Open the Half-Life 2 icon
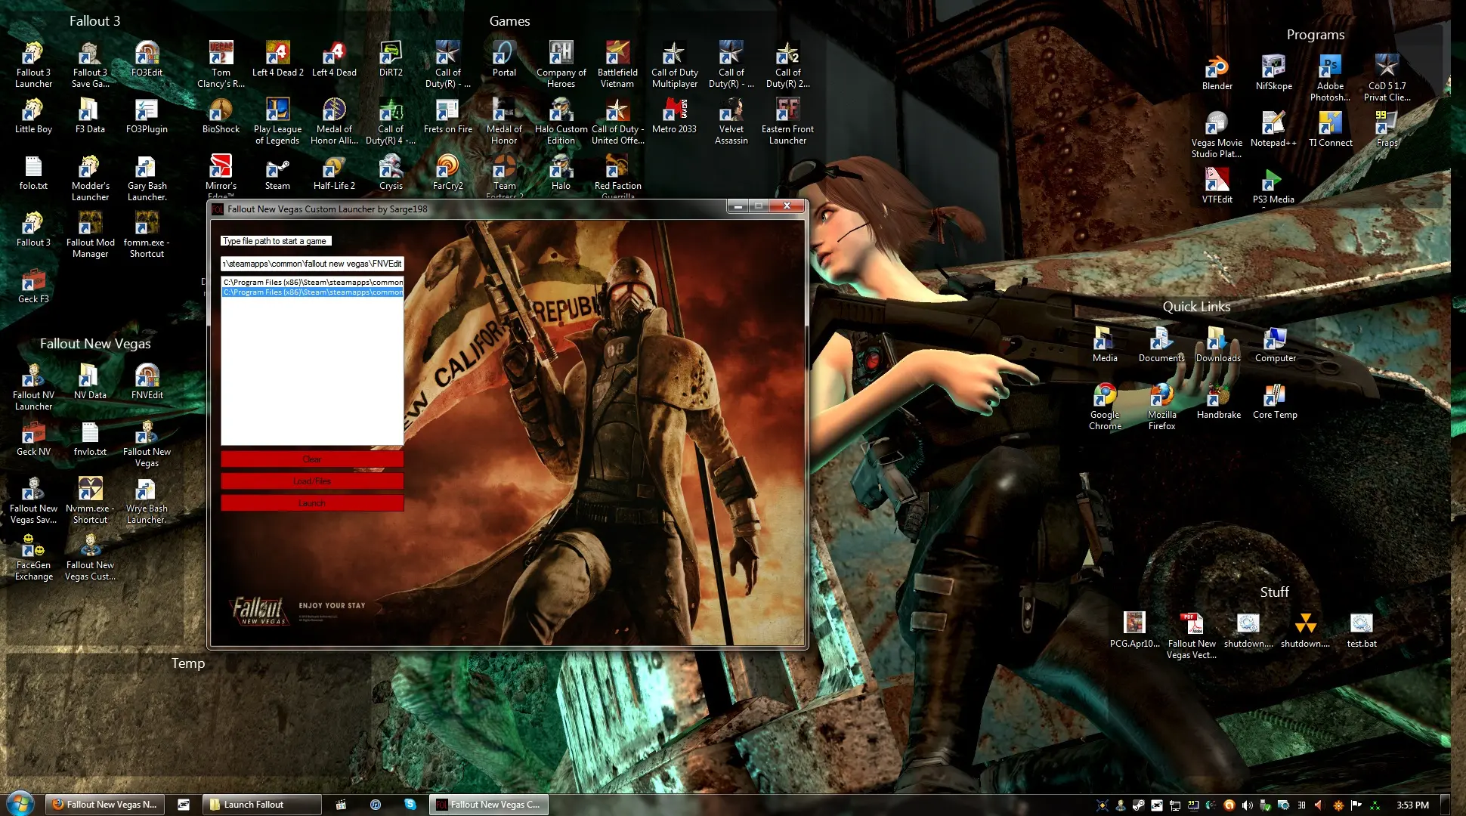1466x816 pixels. 334,172
